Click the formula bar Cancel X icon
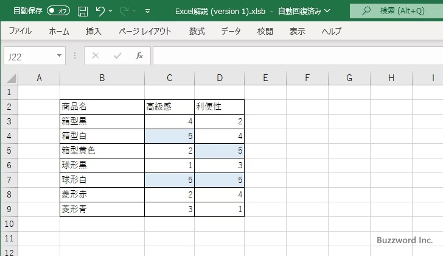This screenshot has width=443, height=256. pos(96,55)
